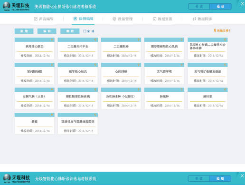The width and height of the screenshot is (245, 185).
Task: Select the 室间隔缺损 case card
Action: 35,73
